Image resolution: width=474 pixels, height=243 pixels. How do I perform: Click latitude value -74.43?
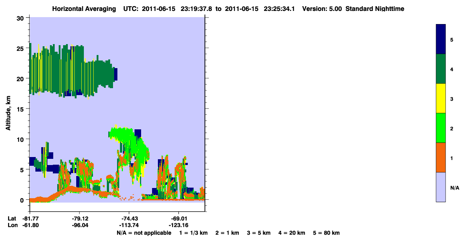129,219
